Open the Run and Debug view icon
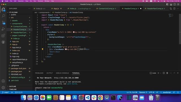Viewport: 181px width, 102px height. [x=3, y=29]
